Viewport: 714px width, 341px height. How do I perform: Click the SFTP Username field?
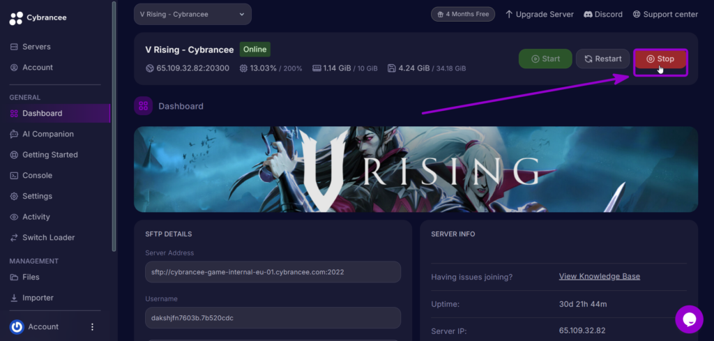pyautogui.click(x=273, y=318)
